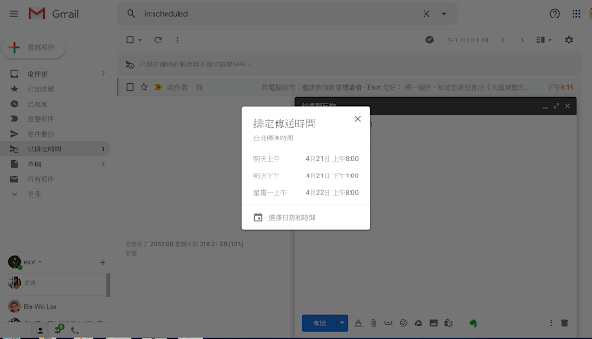
Task: Toggle the select-all checkbox in toolbar
Action: 129,40
